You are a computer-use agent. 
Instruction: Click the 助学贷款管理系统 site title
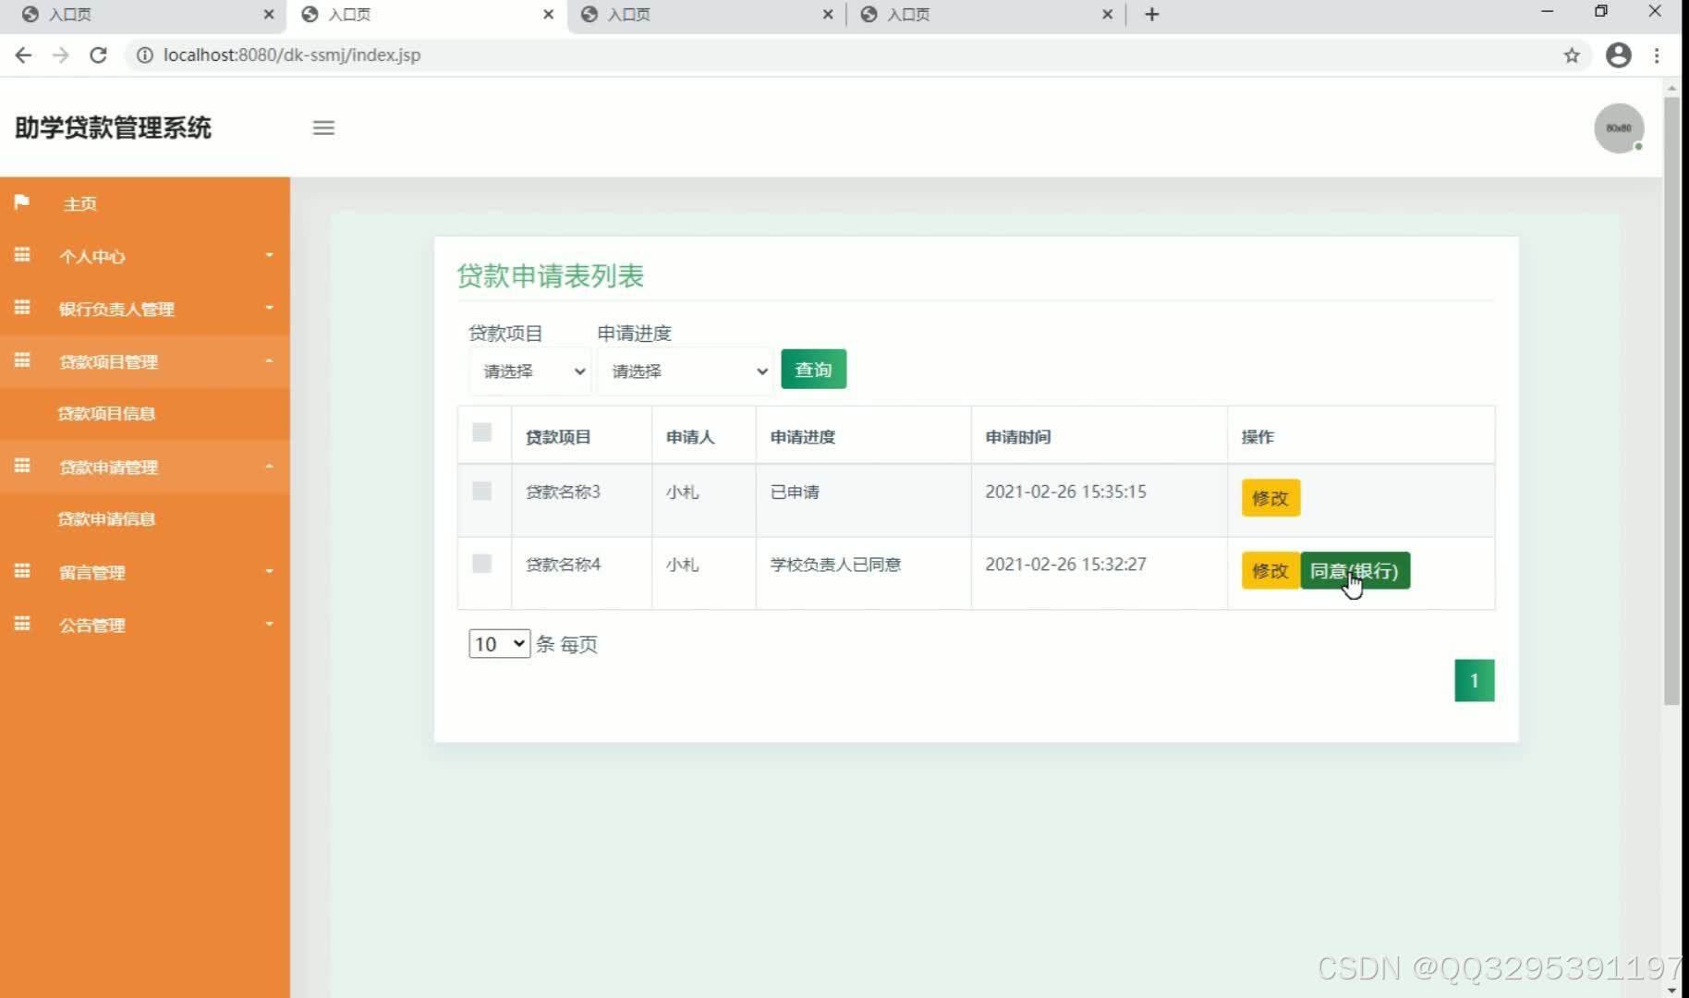click(x=113, y=128)
